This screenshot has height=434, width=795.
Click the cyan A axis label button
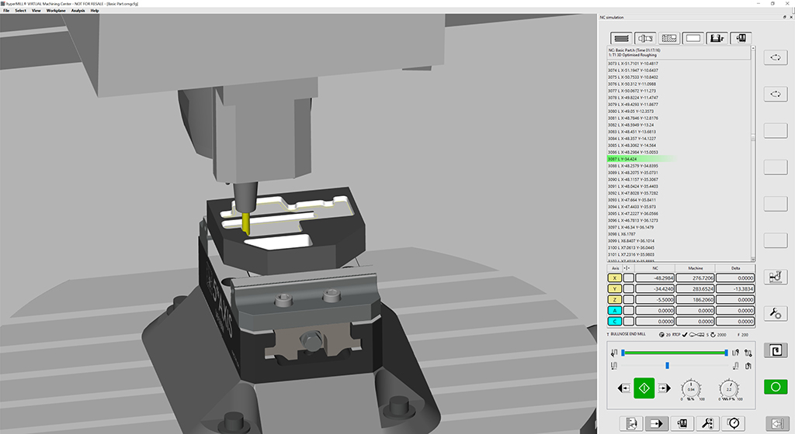615,311
